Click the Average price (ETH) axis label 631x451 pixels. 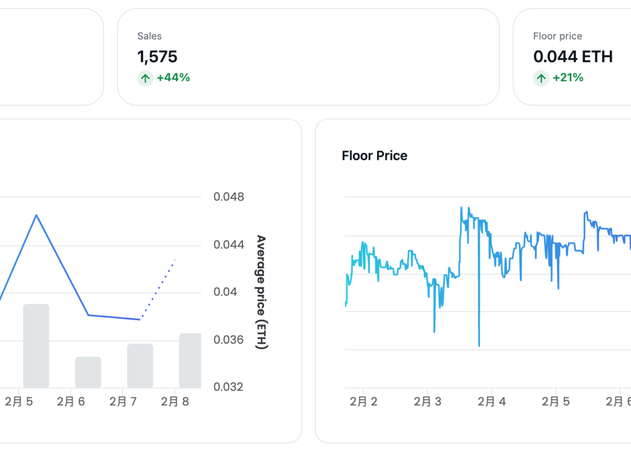click(x=261, y=292)
